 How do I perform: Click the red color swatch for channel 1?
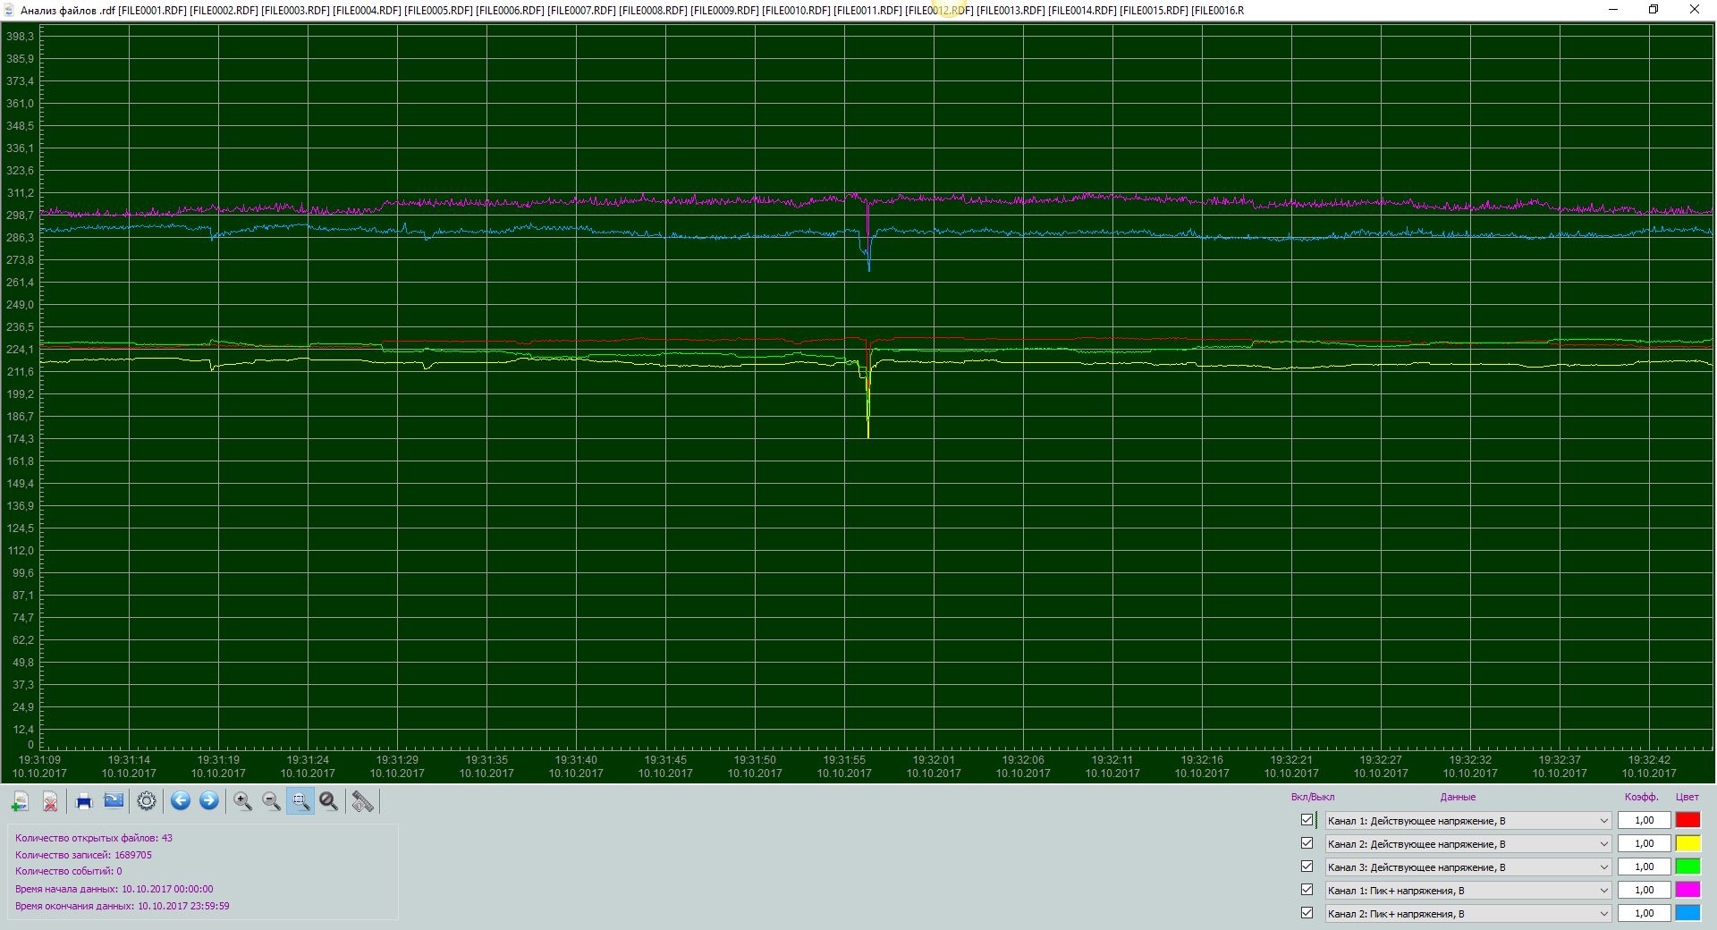[x=1687, y=820]
